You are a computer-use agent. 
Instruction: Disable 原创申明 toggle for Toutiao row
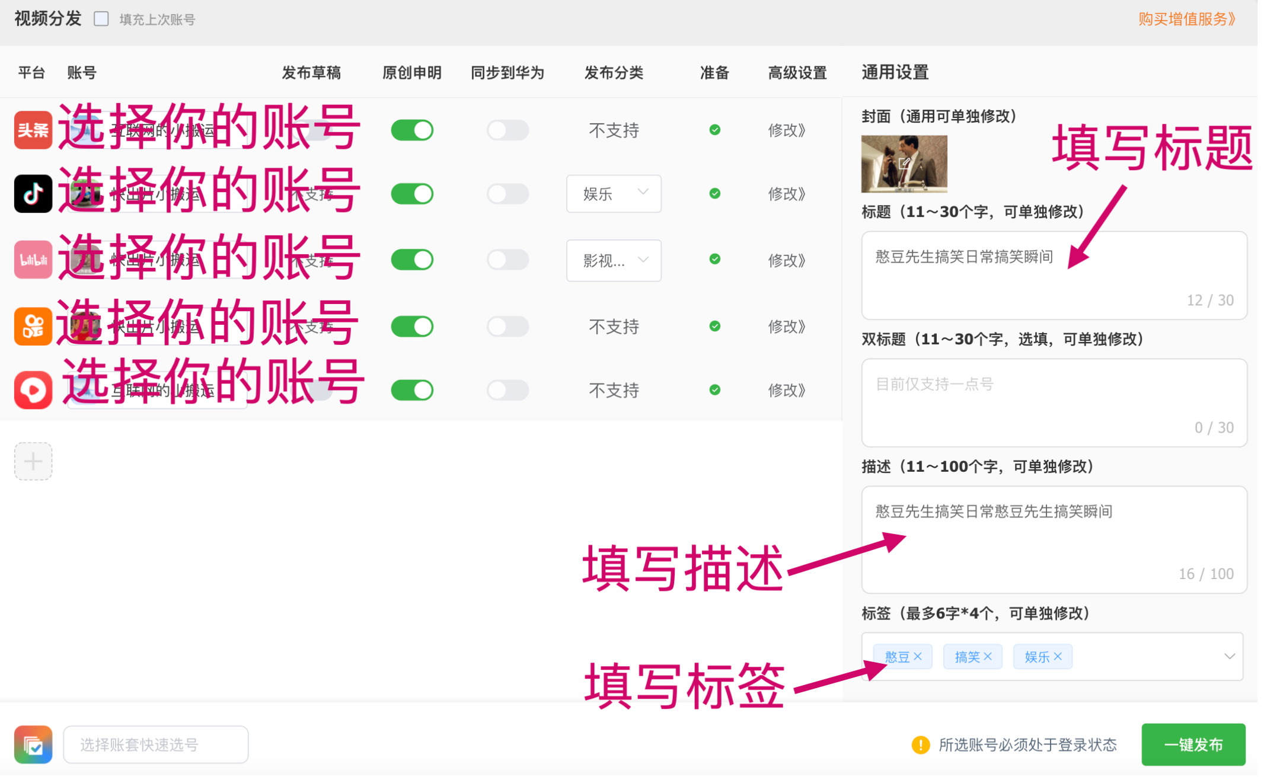(412, 130)
